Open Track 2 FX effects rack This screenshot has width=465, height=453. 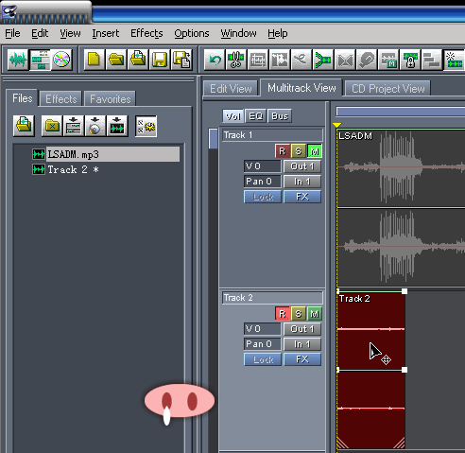(x=302, y=359)
